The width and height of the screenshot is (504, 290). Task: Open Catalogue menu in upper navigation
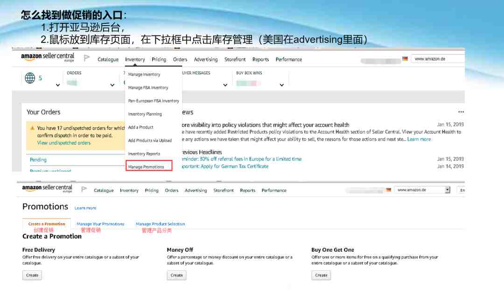(108, 59)
